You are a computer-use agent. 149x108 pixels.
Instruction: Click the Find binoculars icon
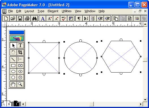(34, 18)
